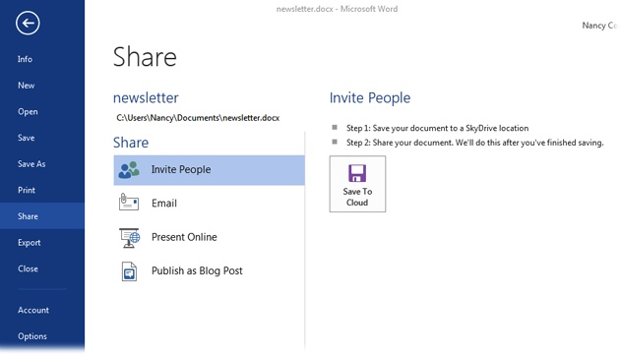Switch to the Print page
The height and width of the screenshot is (355, 621).
pyautogui.click(x=27, y=190)
